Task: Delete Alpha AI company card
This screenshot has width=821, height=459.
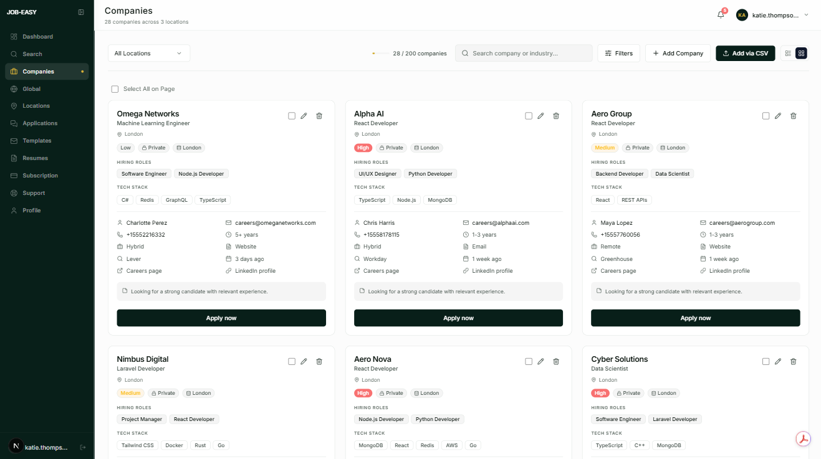Action: (x=556, y=116)
